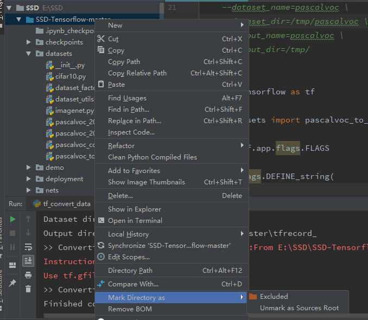The image size is (368, 320).
Task: Select Mark Directory as menu entry
Action: pos(170,297)
